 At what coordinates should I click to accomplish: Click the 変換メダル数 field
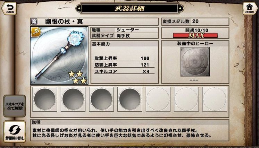click(195, 21)
